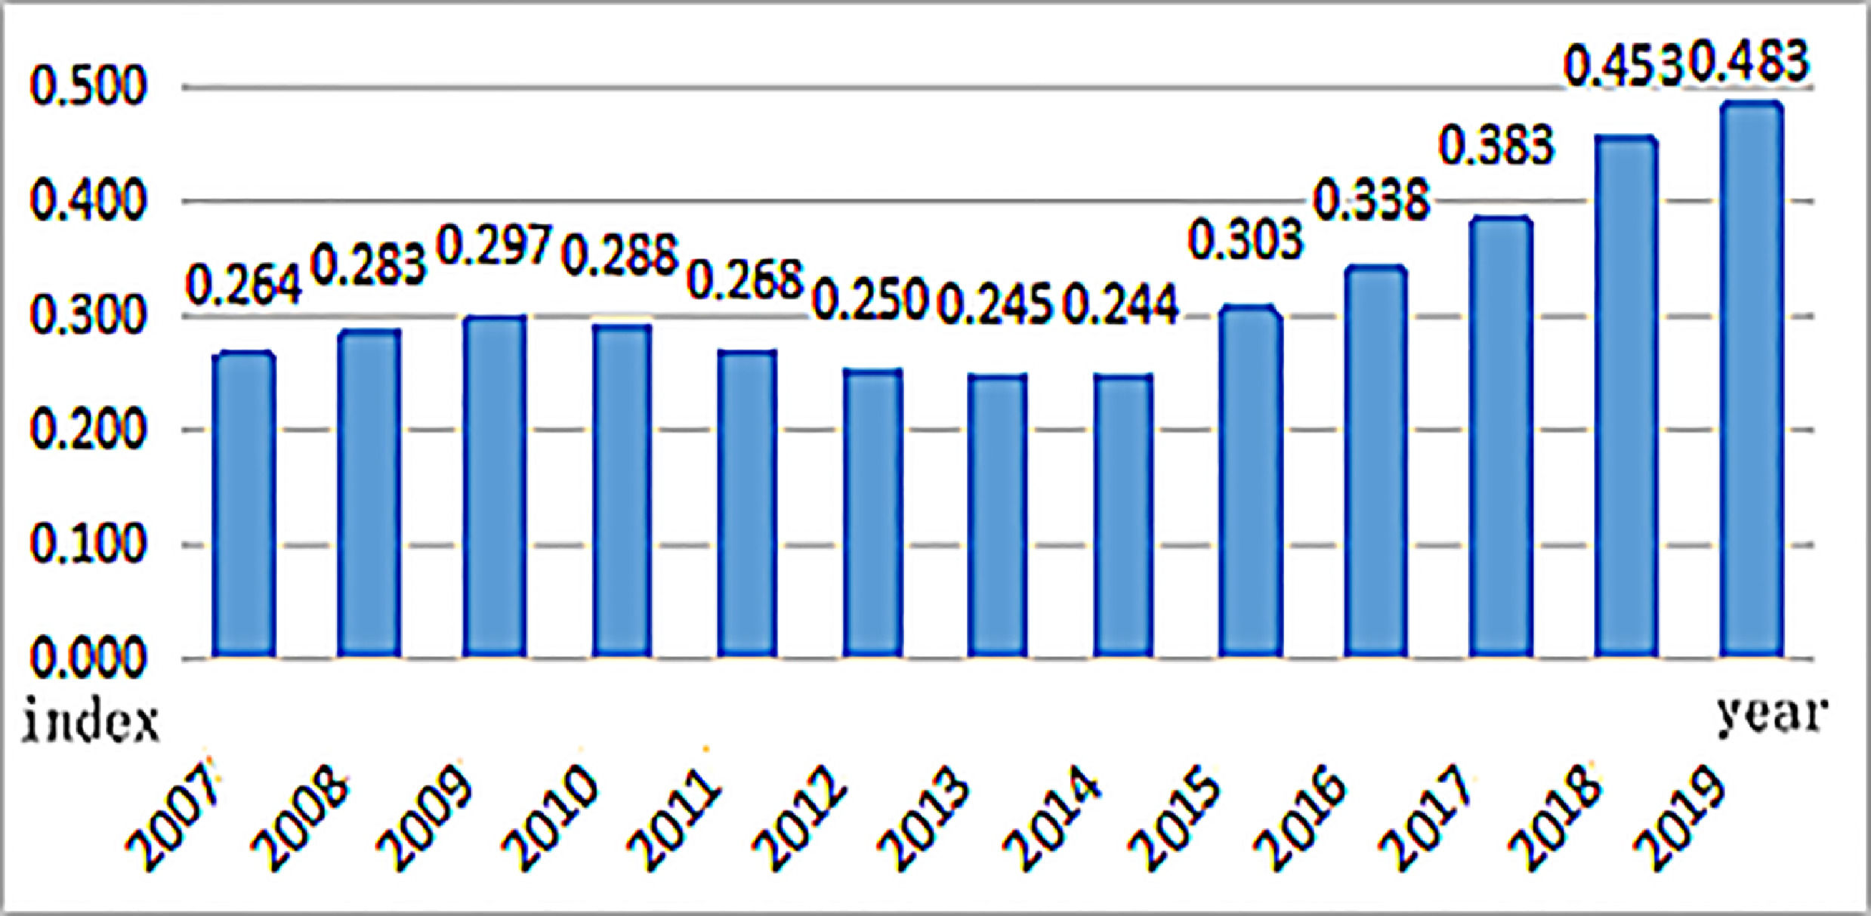Click the 2012 x-axis label
Viewport: 1871px width, 916px height.
(801, 817)
